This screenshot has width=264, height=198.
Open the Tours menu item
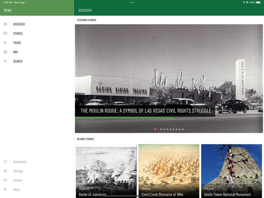point(37,43)
